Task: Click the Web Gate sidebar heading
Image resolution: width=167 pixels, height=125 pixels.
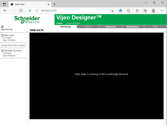Action: pyautogui.click(x=9, y=35)
